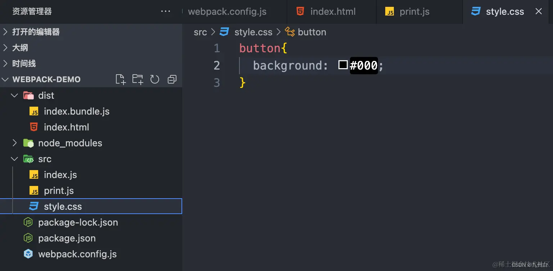Click src in the breadcrumb

pos(200,32)
